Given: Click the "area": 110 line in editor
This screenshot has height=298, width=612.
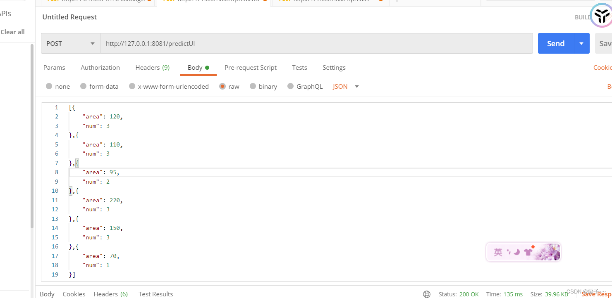Looking at the screenshot, I should click(x=103, y=144).
